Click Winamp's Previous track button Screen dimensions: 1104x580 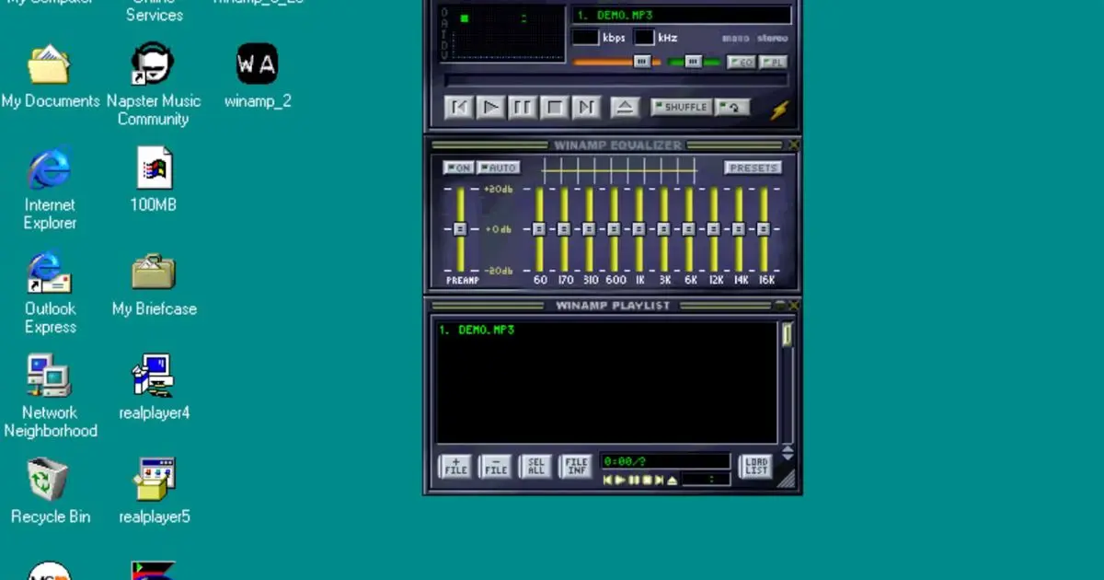pos(459,108)
